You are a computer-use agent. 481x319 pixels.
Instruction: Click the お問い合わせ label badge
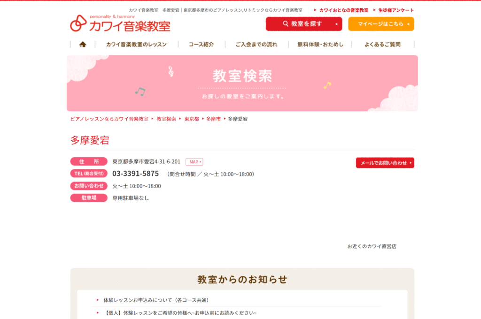pyautogui.click(x=89, y=186)
